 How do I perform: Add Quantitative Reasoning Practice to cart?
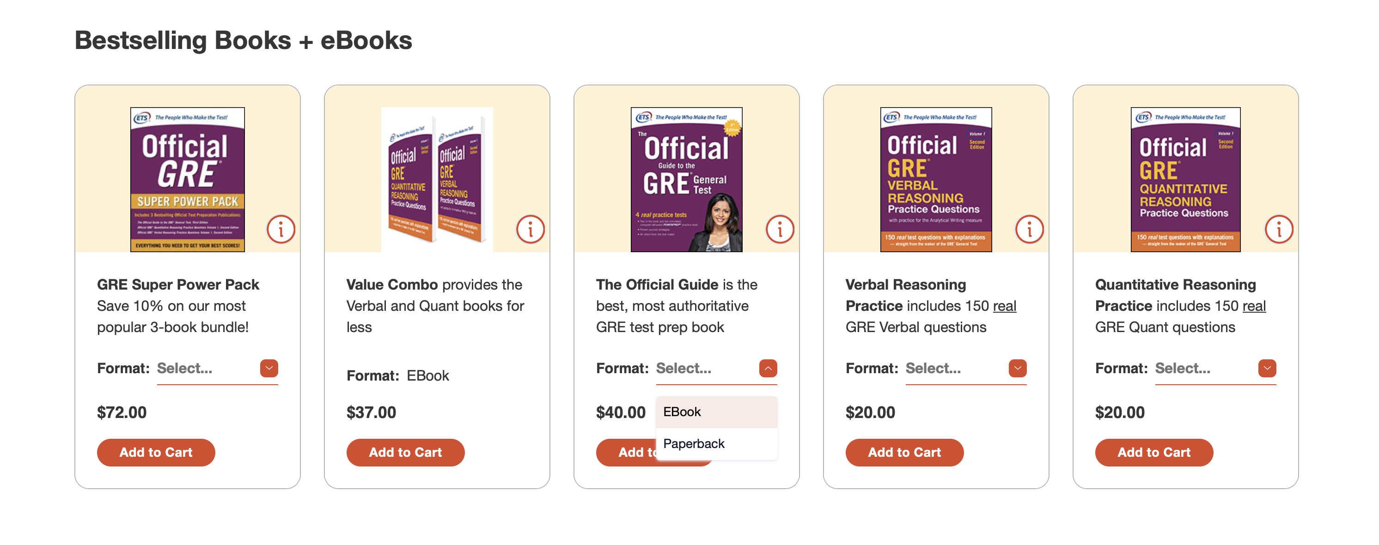coord(1153,453)
